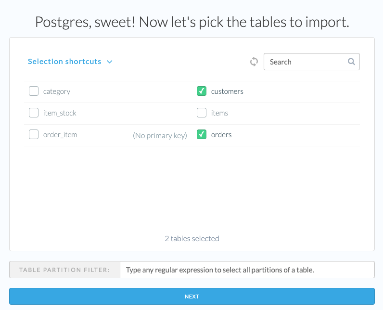This screenshot has width=383, height=310.
Task: Uncheck the customers table checkbox
Action: 202,91
